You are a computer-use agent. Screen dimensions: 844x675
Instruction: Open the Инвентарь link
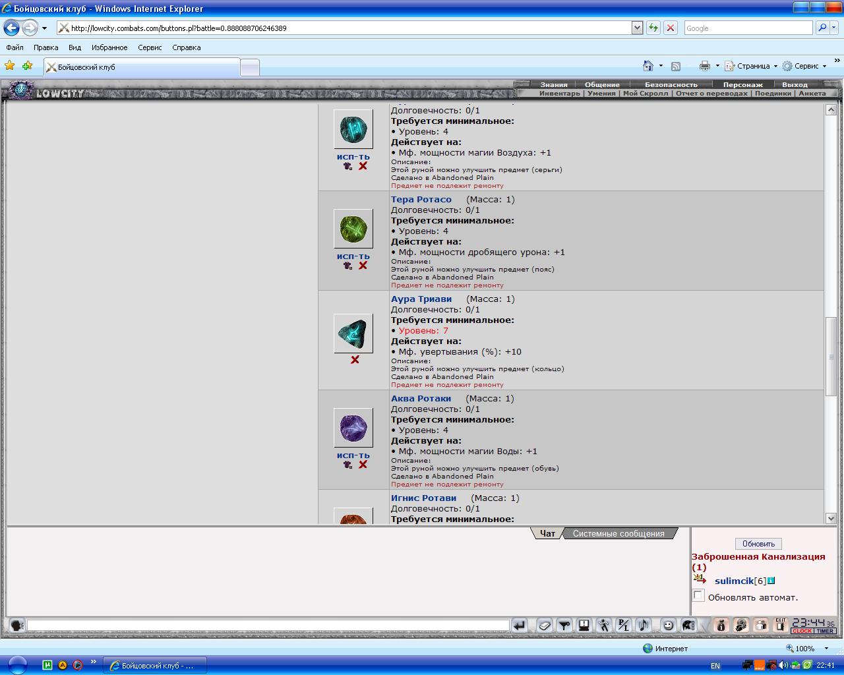click(x=559, y=93)
